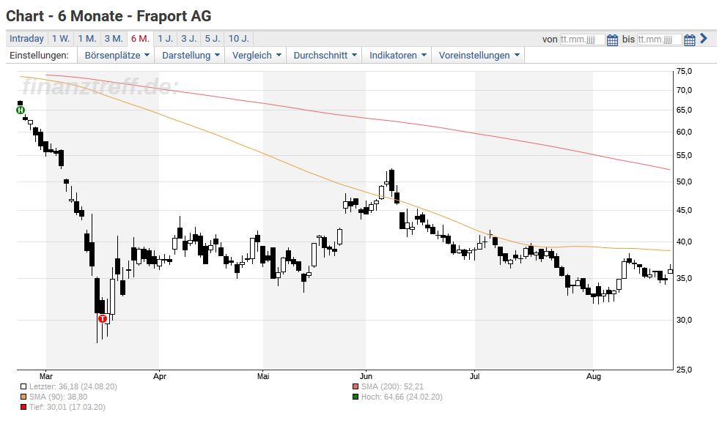The height and width of the screenshot is (423, 722).
Task: Select the 3 J. timeframe tab
Action: (x=189, y=39)
